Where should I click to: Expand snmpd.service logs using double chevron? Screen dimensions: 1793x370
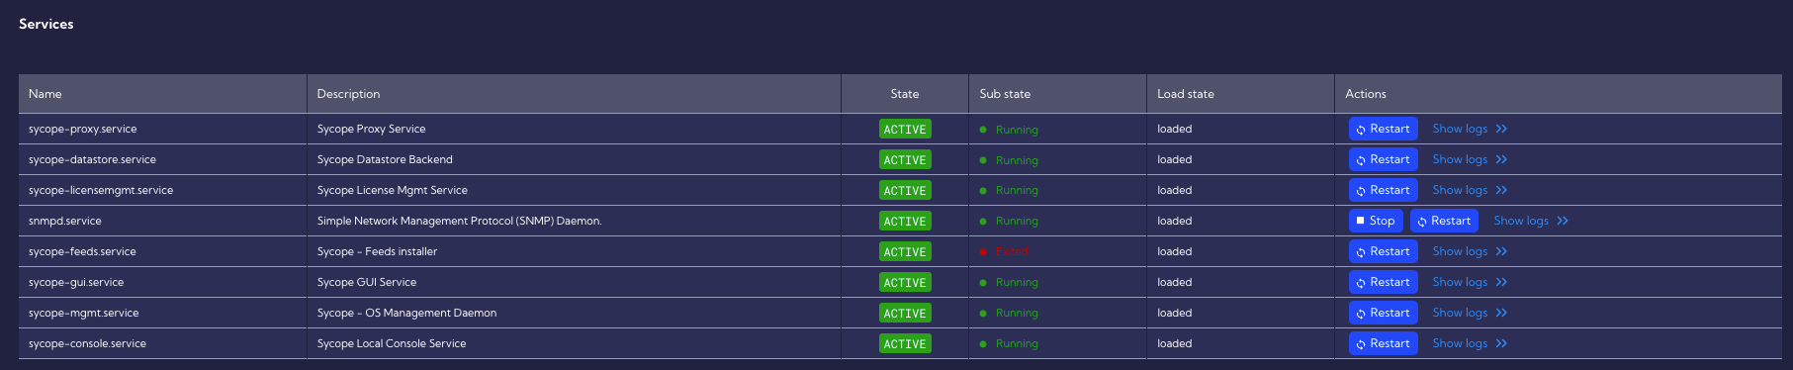[1563, 221]
